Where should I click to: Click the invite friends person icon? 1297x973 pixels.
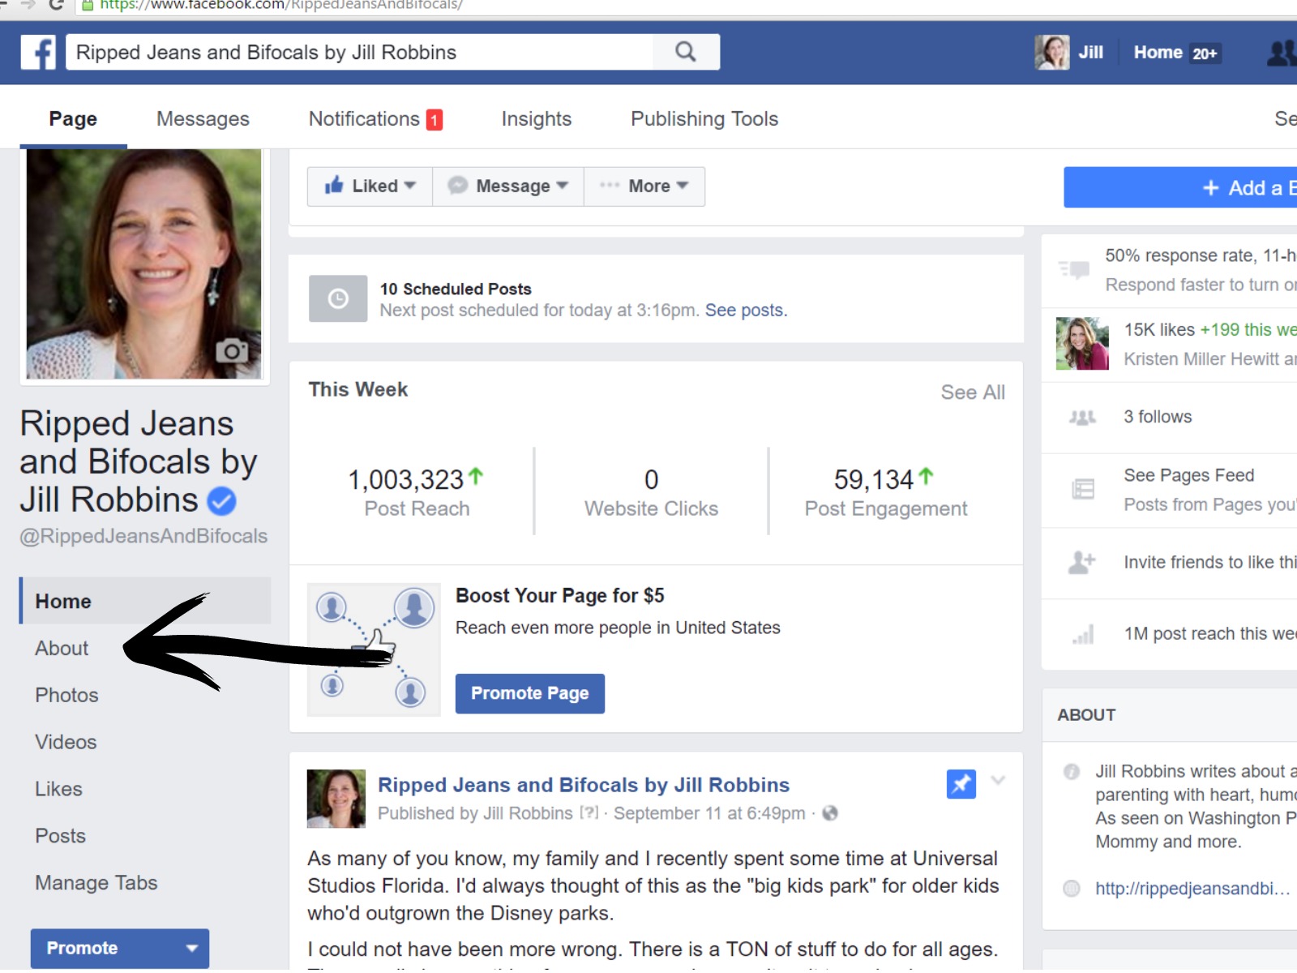coord(1082,562)
